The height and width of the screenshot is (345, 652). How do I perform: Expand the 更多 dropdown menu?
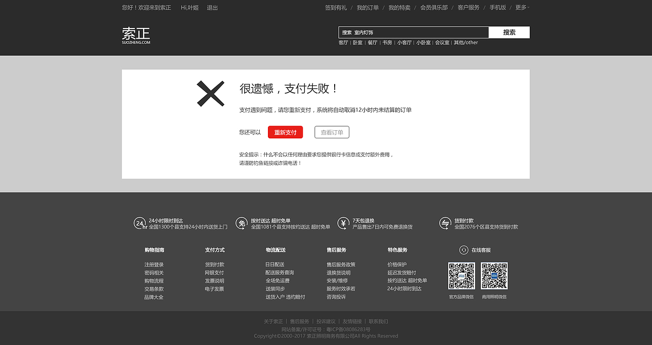pos(521,8)
